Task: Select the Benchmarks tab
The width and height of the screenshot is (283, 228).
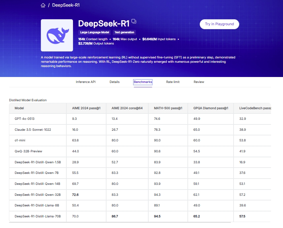Action: click(x=143, y=82)
